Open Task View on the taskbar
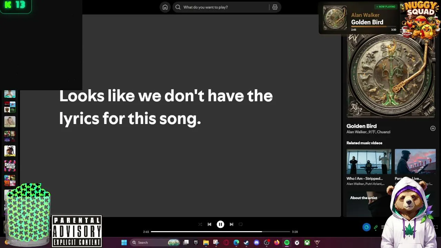Viewport: 441px width, 248px height. (x=186, y=242)
